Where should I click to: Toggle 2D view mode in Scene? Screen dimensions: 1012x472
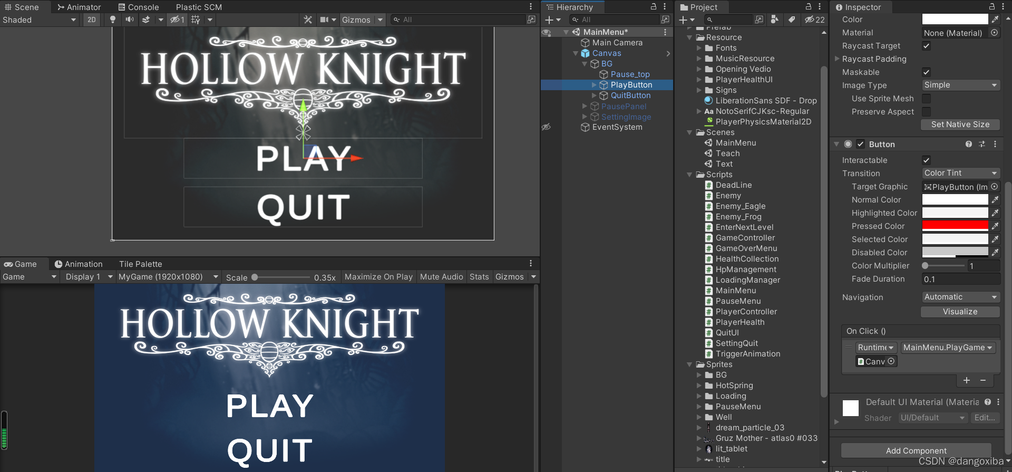92,20
